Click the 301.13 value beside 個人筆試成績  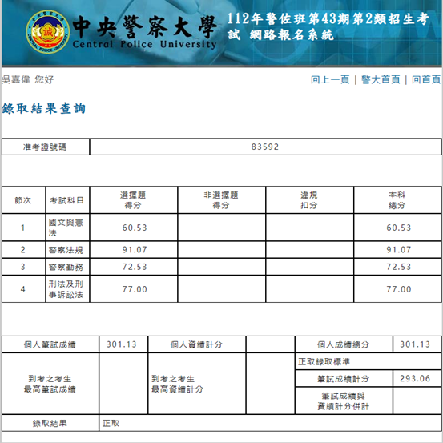click(122, 344)
